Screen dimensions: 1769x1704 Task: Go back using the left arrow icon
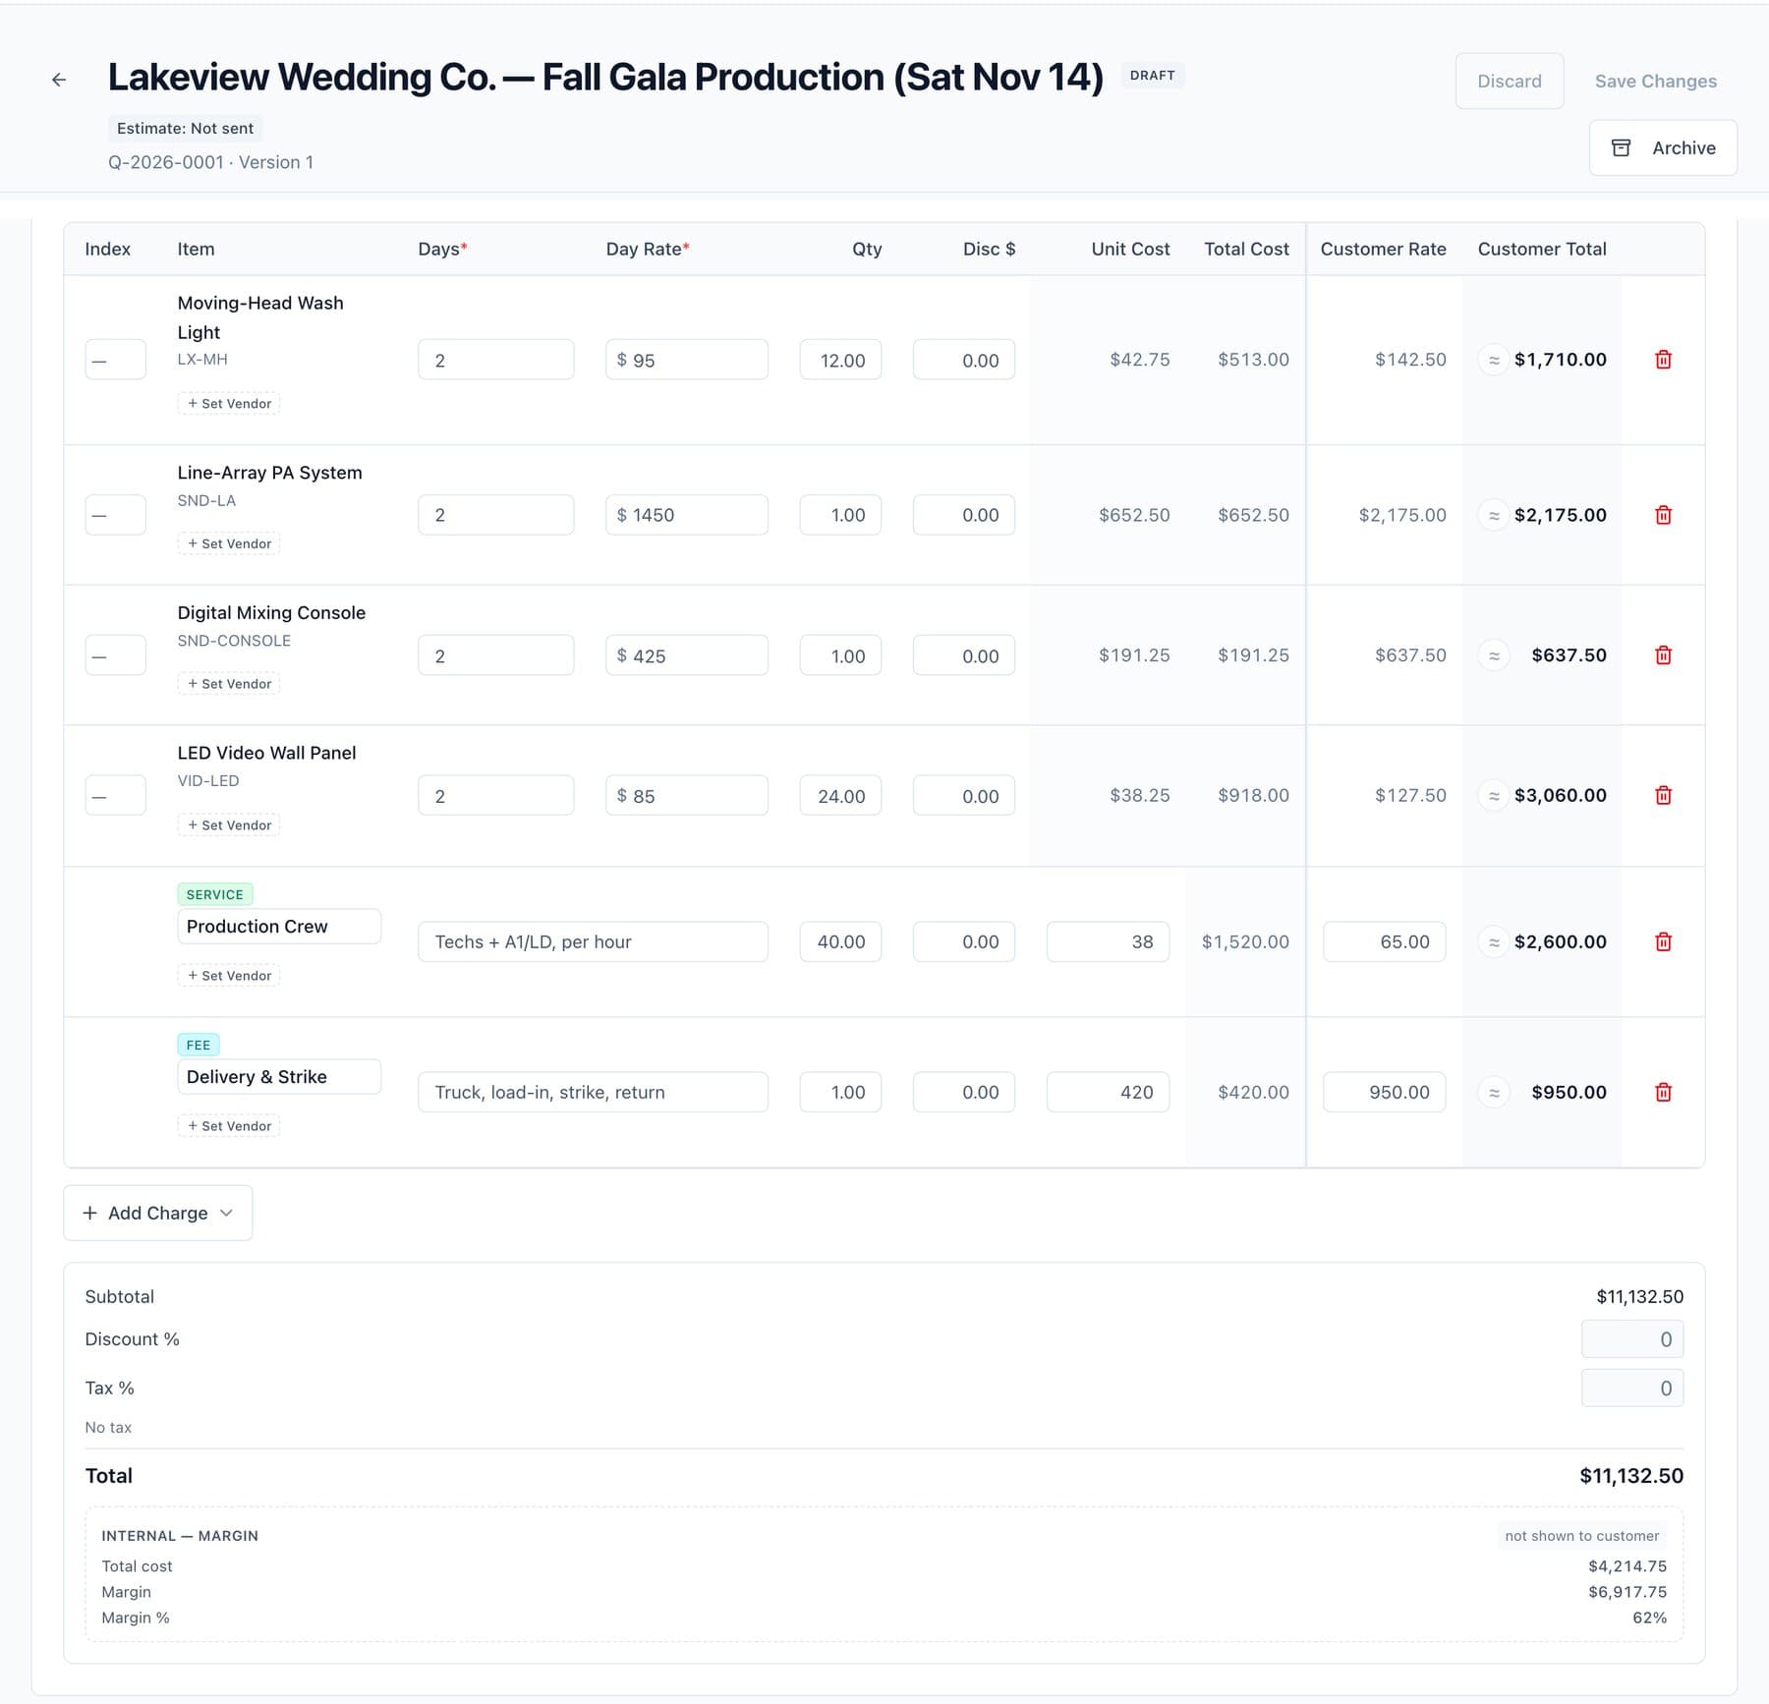(59, 80)
